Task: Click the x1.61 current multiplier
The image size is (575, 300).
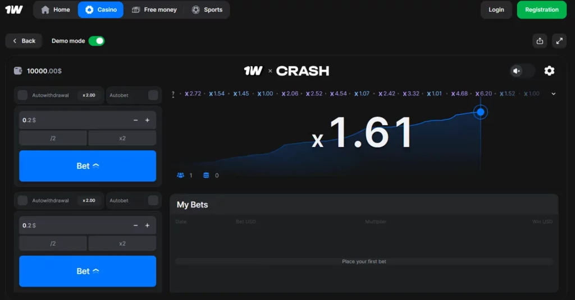Action: [x=362, y=132]
